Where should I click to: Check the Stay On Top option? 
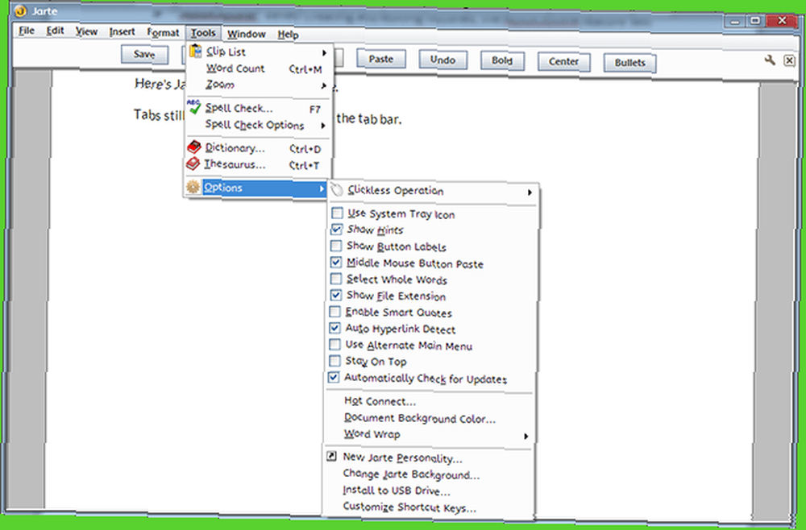tap(334, 361)
